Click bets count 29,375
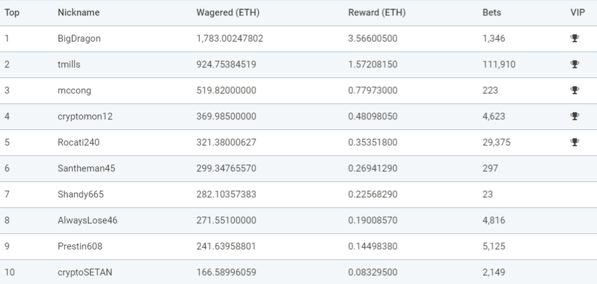597x284 pixels. coord(497,142)
